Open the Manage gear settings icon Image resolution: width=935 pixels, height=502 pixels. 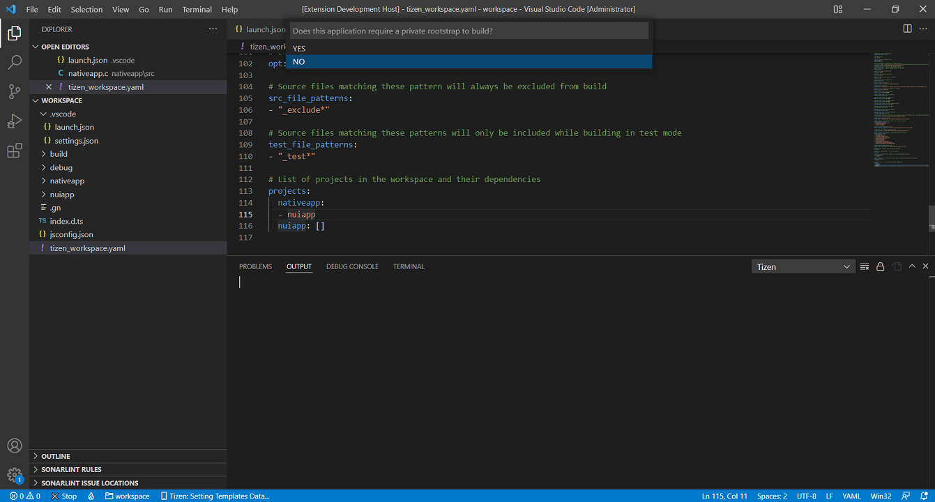click(15, 475)
